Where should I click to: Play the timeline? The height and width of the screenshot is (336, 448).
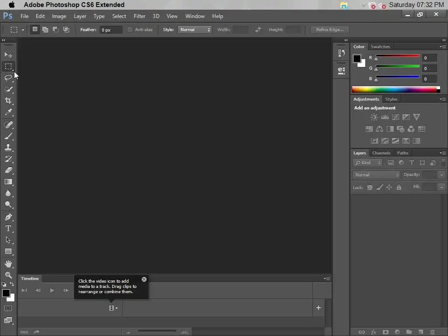click(52, 290)
